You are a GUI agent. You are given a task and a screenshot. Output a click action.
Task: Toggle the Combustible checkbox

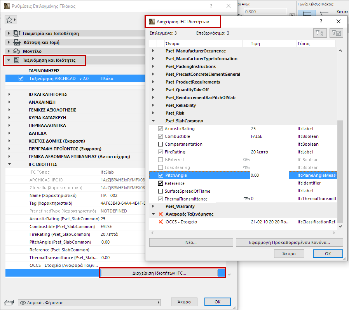point(160,136)
